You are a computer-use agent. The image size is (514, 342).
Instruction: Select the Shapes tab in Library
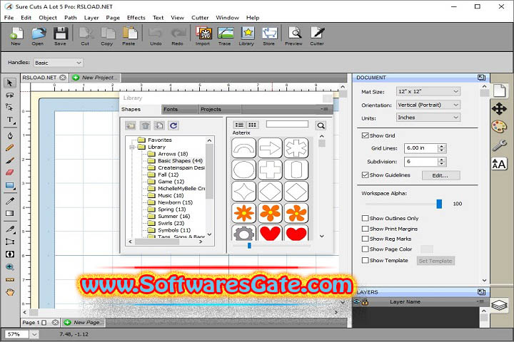click(141, 109)
